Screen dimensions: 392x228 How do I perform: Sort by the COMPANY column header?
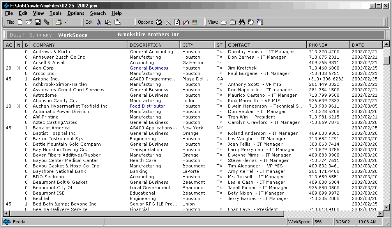tap(79, 45)
